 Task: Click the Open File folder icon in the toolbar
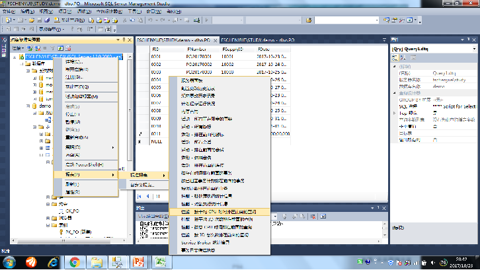pos(32,20)
